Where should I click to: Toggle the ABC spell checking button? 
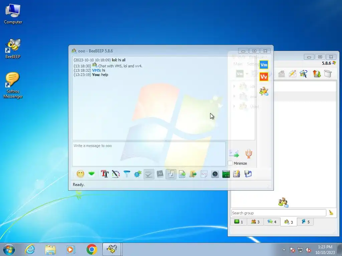(x=149, y=174)
